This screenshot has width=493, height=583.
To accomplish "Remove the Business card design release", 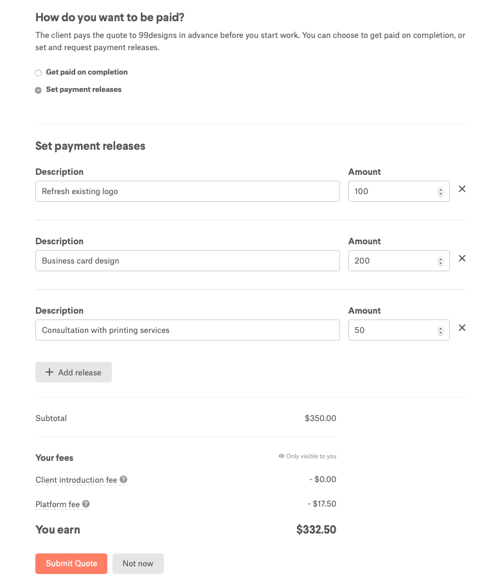I will (x=462, y=258).
